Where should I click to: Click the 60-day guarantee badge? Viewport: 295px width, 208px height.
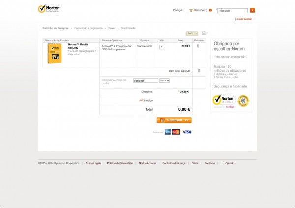pos(243,101)
